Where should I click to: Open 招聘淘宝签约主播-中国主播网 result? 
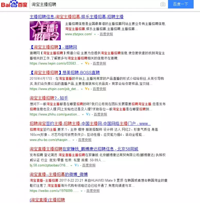click(90, 124)
